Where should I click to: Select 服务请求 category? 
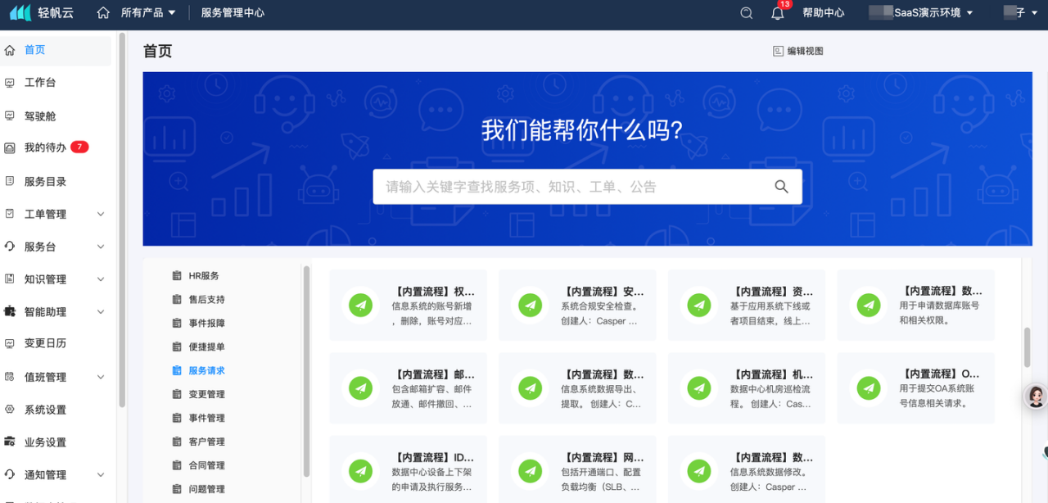[x=206, y=371]
